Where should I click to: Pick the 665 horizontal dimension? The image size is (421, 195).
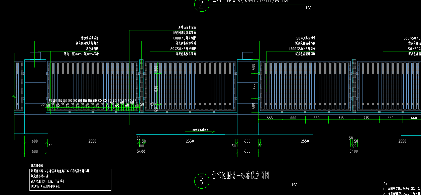[270, 118]
